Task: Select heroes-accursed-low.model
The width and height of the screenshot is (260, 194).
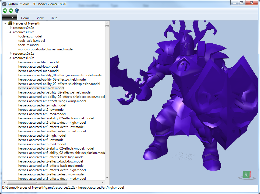Action: (38, 67)
